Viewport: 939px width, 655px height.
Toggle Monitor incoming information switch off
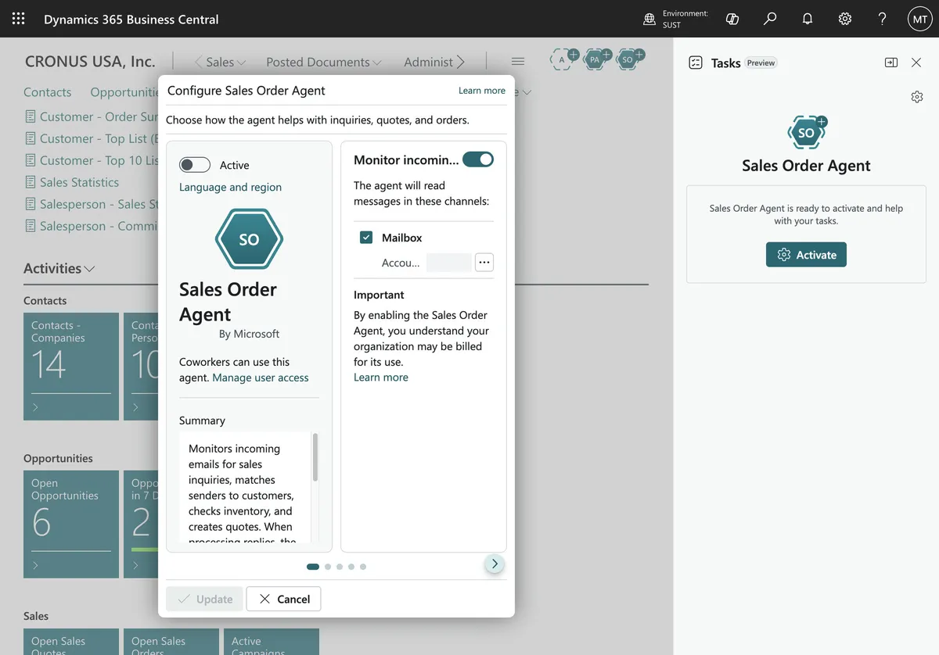[478, 159]
